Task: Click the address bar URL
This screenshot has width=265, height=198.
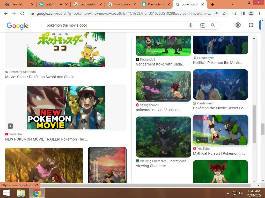Action: (123, 13)
